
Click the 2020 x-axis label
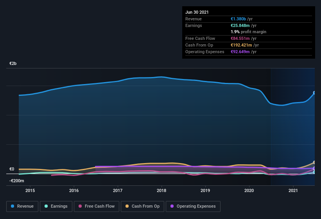pos(249,190)
